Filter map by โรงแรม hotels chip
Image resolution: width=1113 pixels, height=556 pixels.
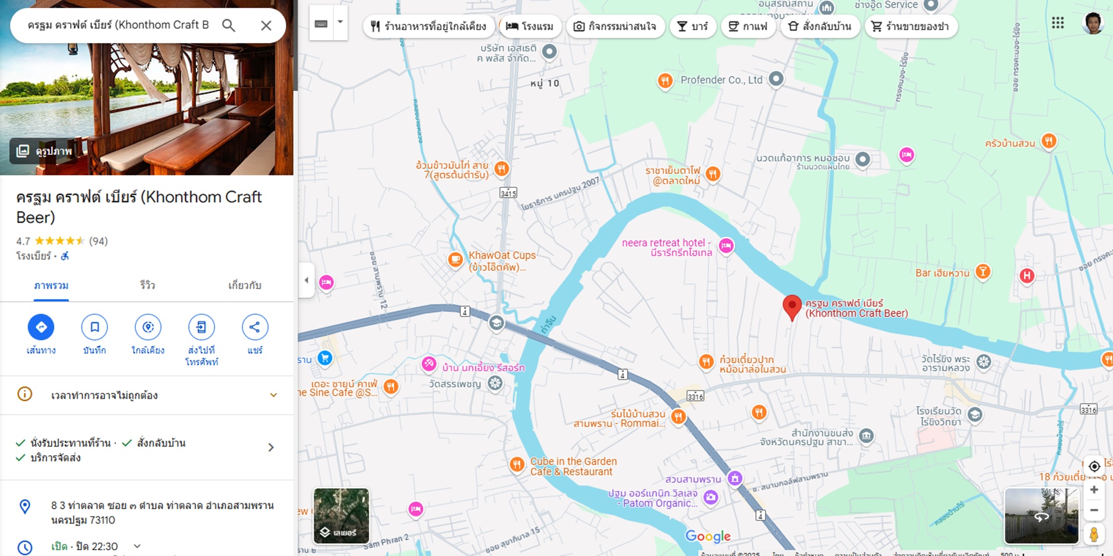click(x=530, y=26)
